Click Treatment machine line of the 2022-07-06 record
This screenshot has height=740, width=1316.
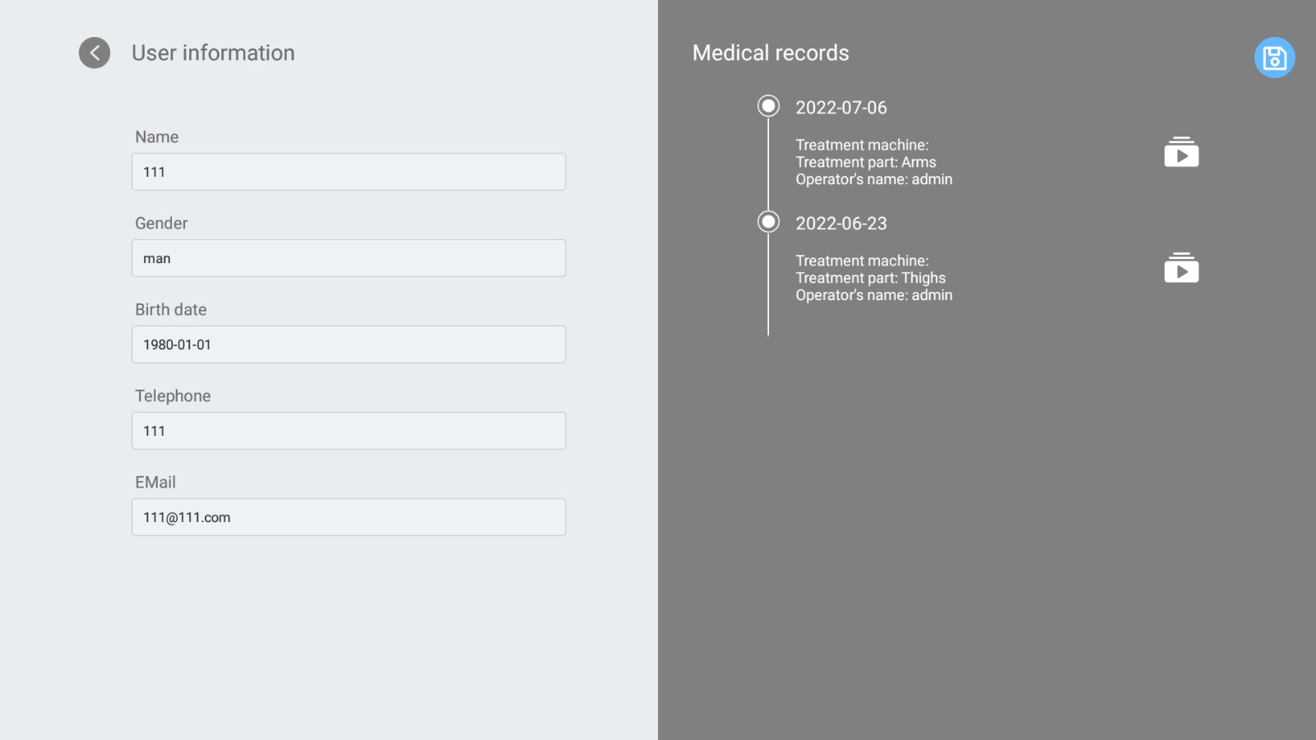point(862,145)
